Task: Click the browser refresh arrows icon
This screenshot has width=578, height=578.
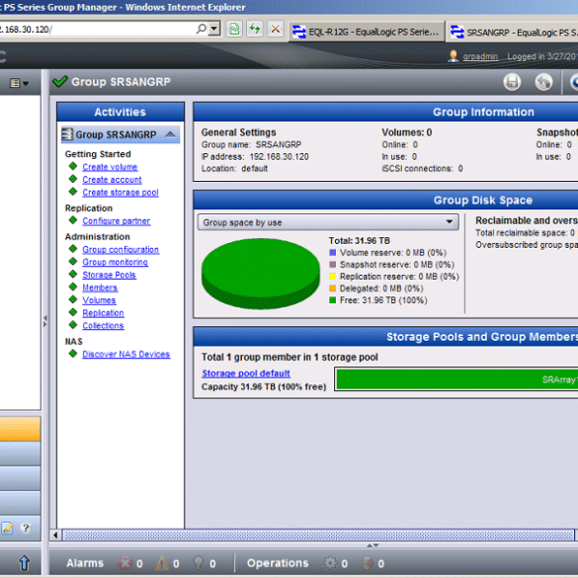Action: point(255,29)
